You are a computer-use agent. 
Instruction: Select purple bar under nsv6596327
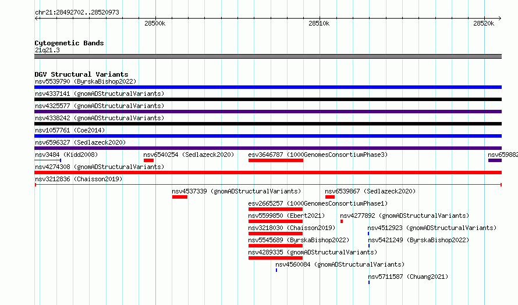point(268,148)
